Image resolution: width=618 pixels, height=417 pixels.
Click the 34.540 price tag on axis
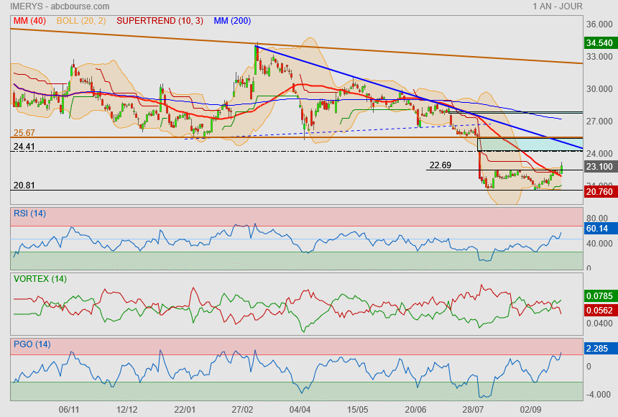tap(599, 43)
